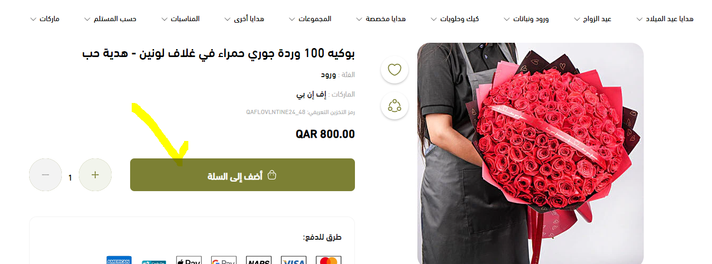Add product to wishlist heart icon
This screenshot has height=264, width=712.
coord(395,70)
